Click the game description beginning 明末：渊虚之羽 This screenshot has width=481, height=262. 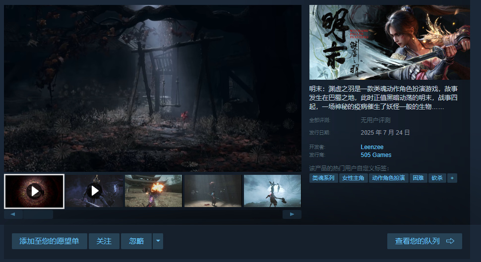[383, 98]
